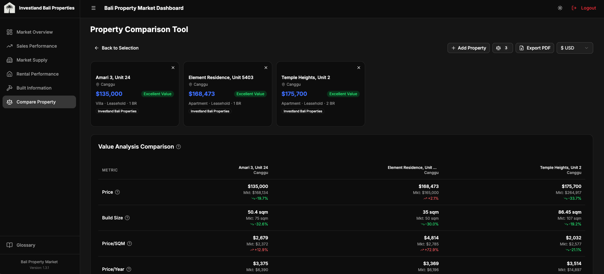Open the Glossary from sidebar
Screen dimensions: 604x274
click(x=26, y=245)
